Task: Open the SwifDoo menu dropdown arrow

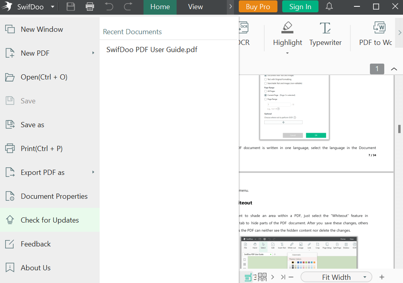Action: (x=53, y=7)
